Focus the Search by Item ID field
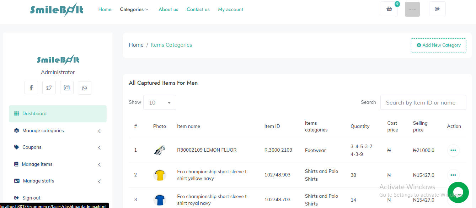476x208 pixels. (423, 102)
